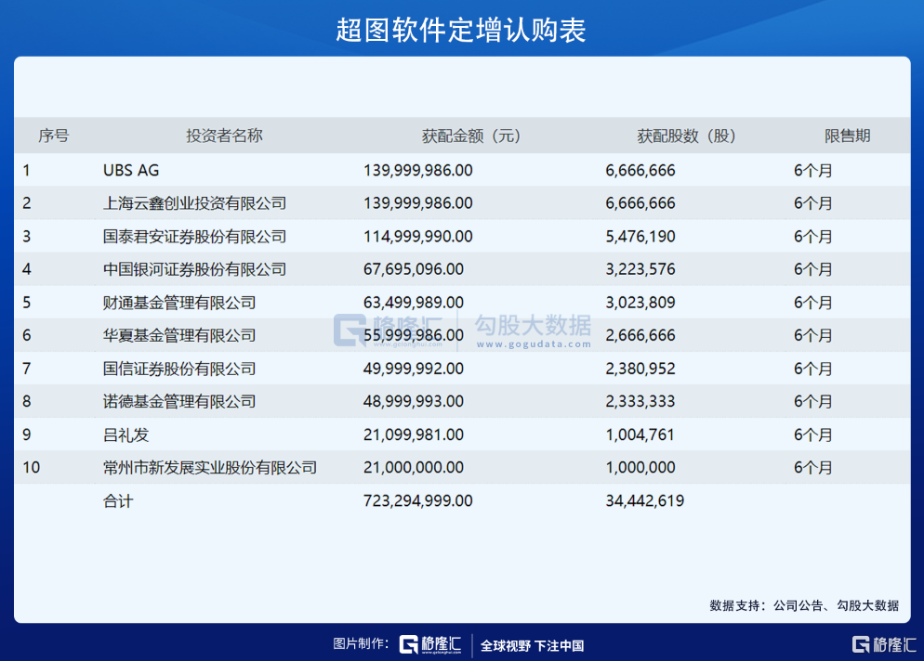Select the 139,999,986.00 amount for 上海云鑫
Viewport: 924px width, 661px height.
417,203
